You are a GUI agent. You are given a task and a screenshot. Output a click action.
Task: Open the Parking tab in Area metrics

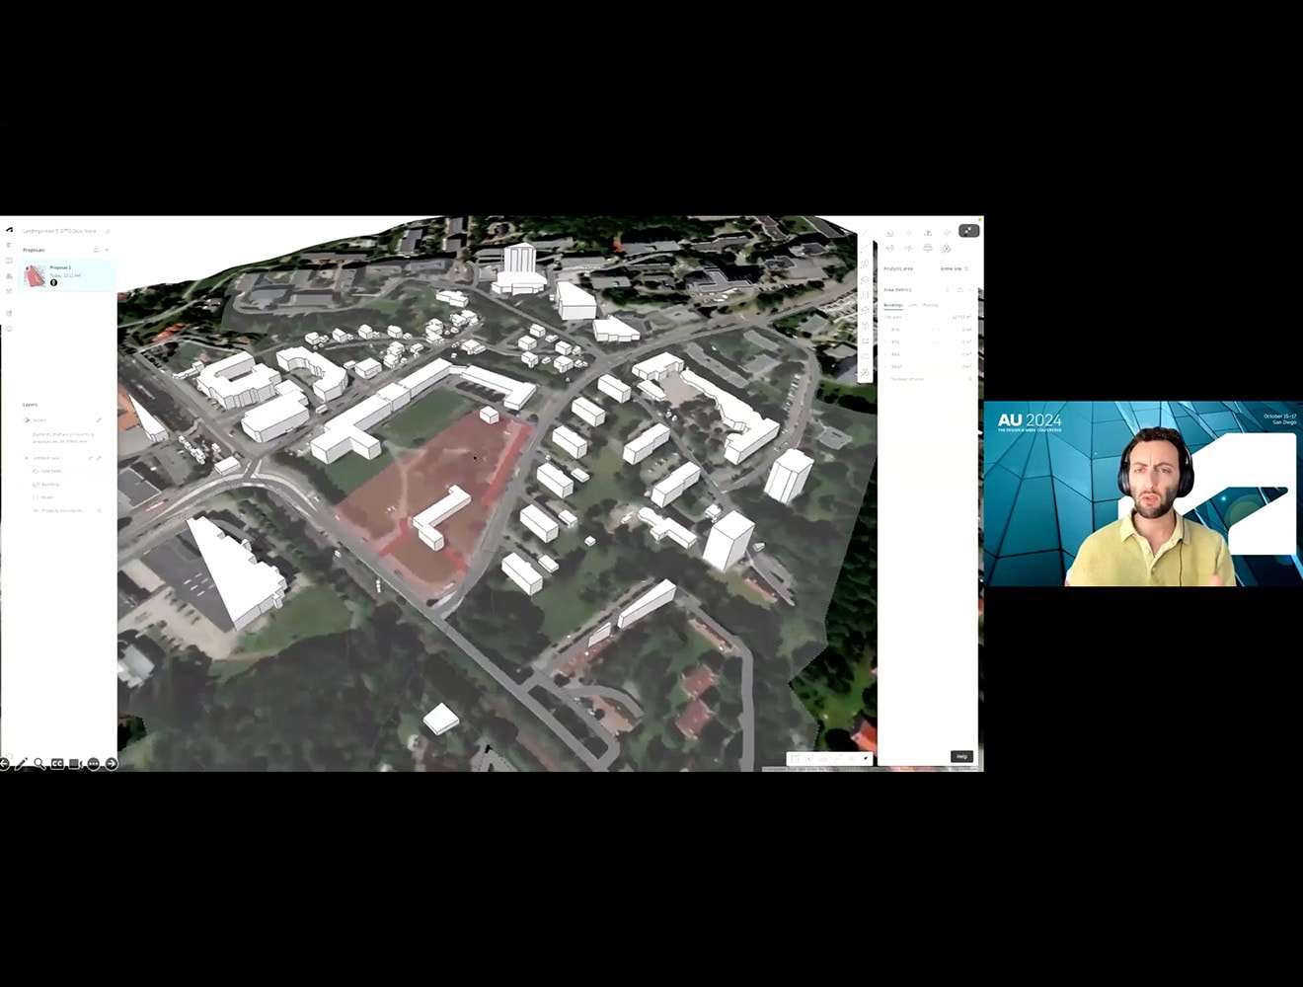(932, 304)
